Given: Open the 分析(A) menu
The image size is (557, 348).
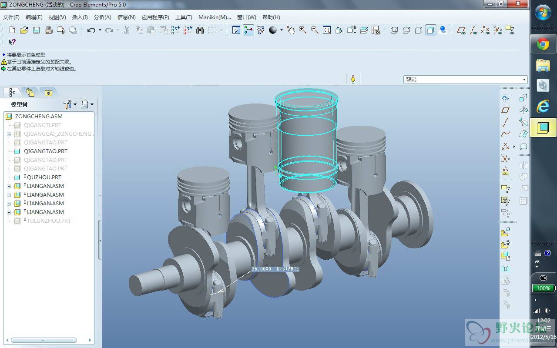Looking at the screenshot, I should 103,17.
